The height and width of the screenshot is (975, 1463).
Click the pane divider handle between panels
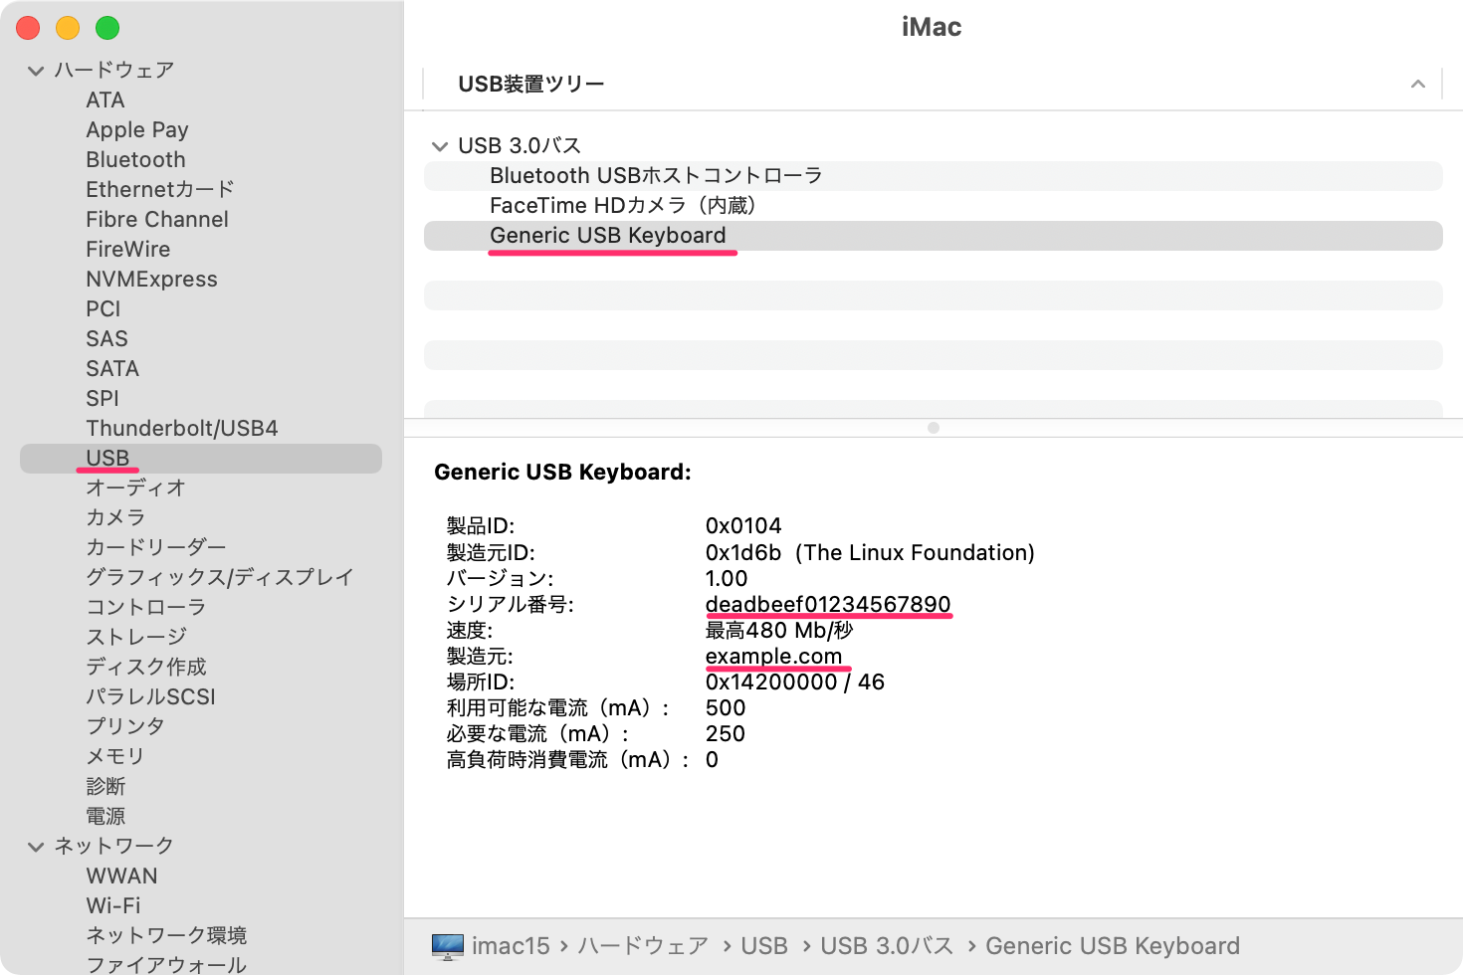coord(934,428)
